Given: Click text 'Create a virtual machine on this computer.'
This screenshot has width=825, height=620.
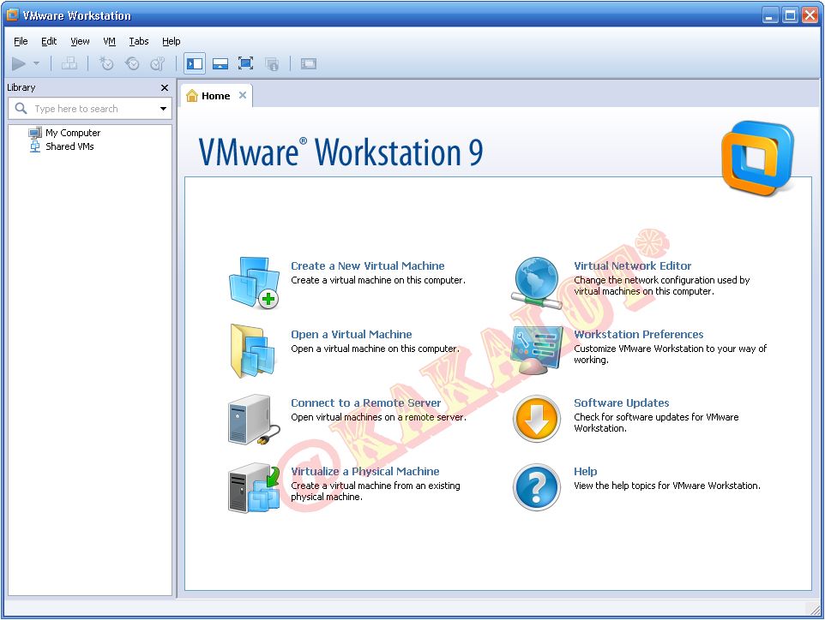Looking at the screenshot, I should (378, 280).
